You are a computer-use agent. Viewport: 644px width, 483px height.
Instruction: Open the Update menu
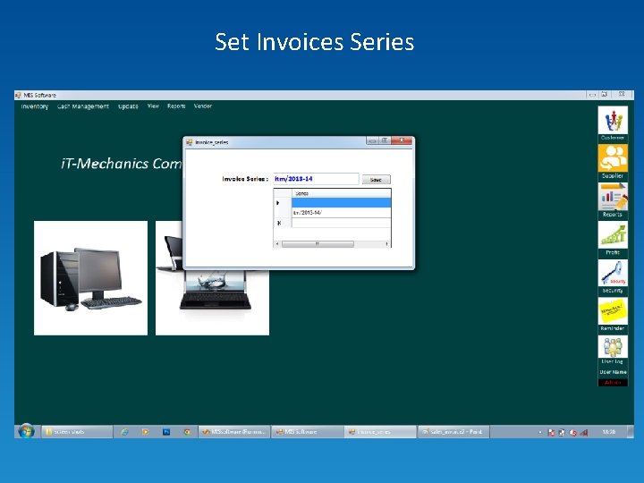128,106
